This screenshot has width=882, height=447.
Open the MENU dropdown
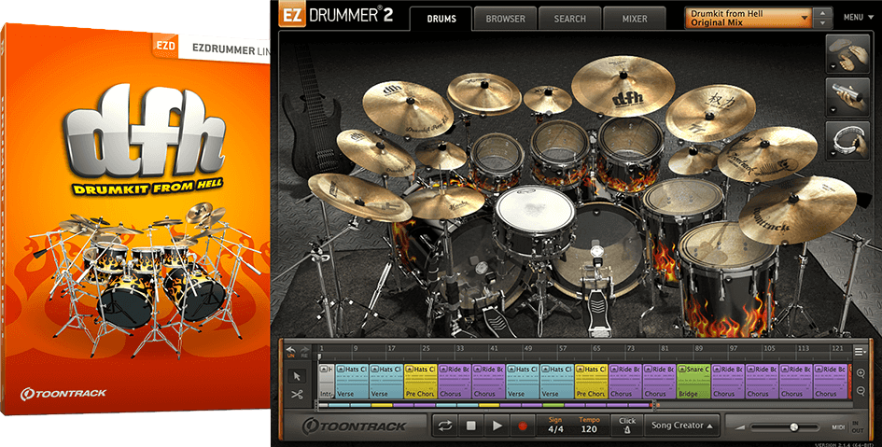pos(856,18)
